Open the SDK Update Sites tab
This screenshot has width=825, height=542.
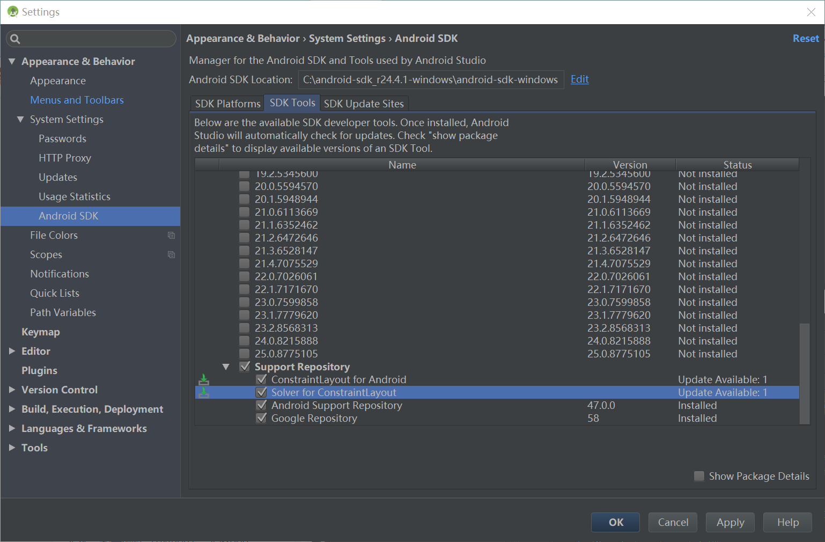364,104
